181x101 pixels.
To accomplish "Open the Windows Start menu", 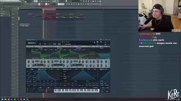I will (x=2, y=99).
